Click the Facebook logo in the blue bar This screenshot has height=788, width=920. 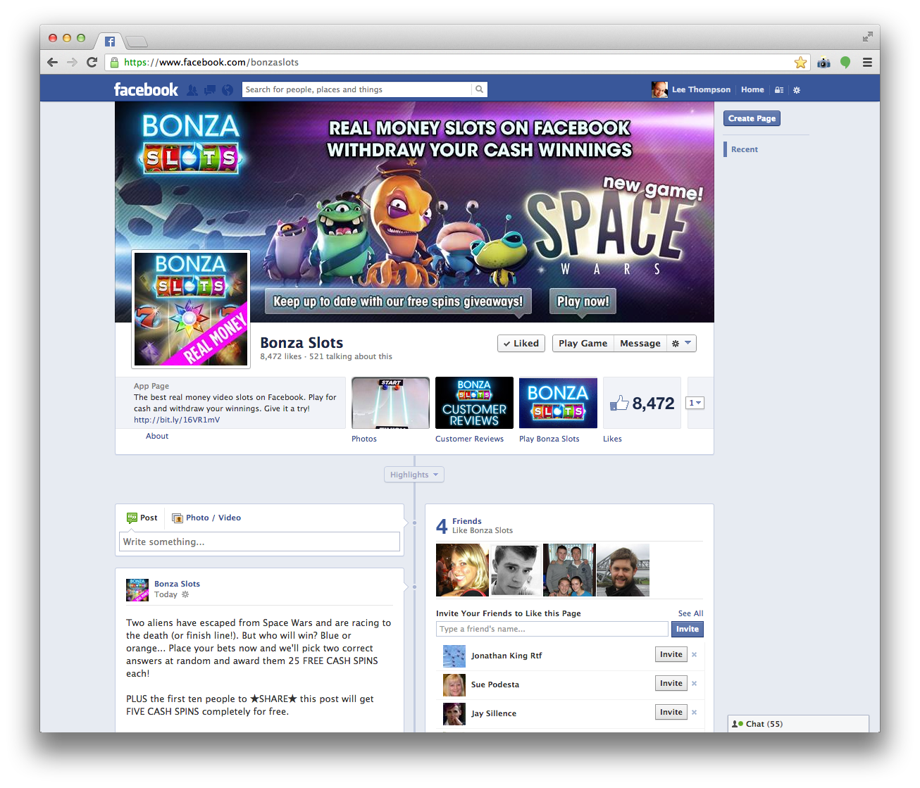click(146, 89)
